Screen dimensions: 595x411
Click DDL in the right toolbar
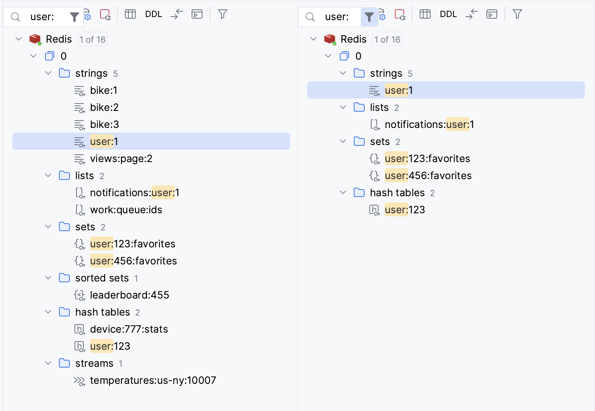point(448,14)
